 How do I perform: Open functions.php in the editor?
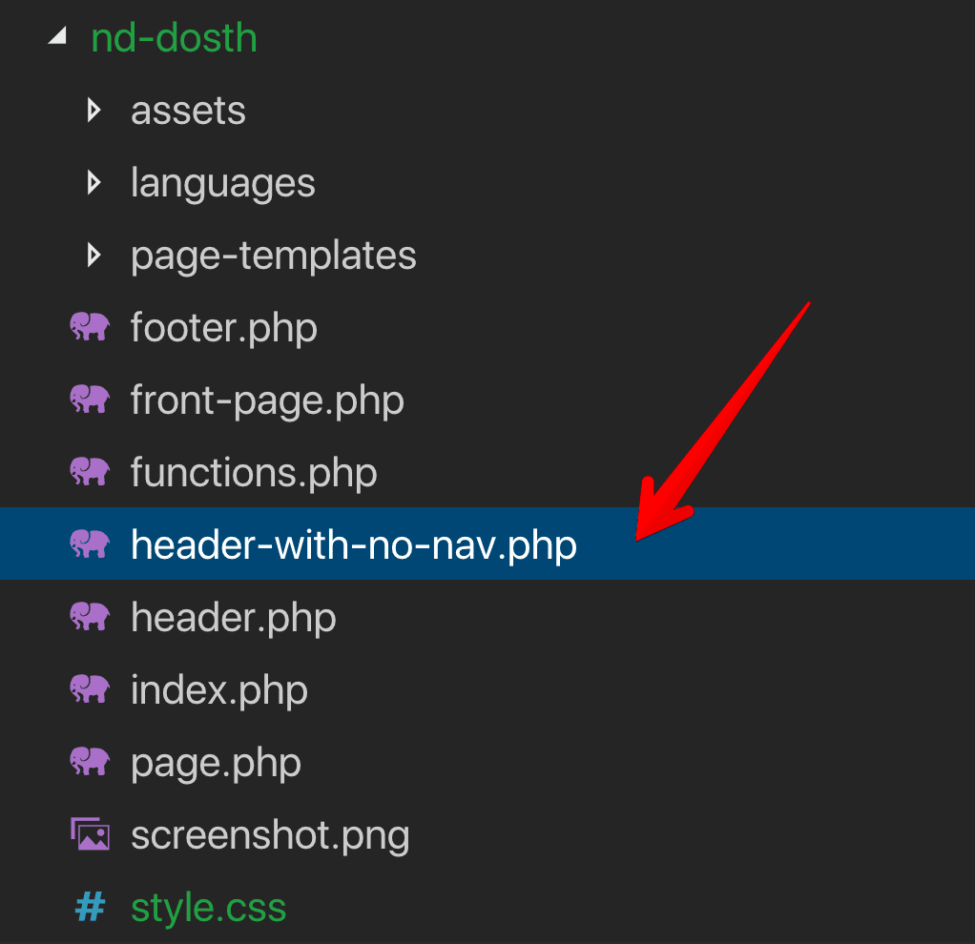[x=254, y=472]
